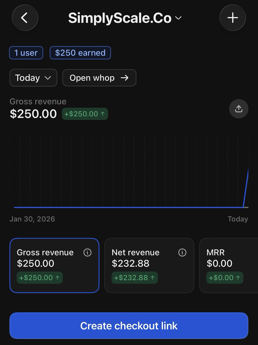
Task: Tap the $0.00 MRR value
Action: pyautogui.click(x=220, y=263)
